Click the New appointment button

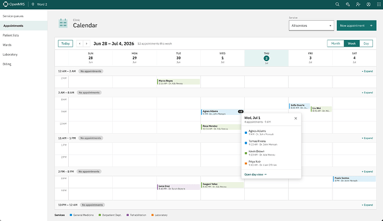356,26
